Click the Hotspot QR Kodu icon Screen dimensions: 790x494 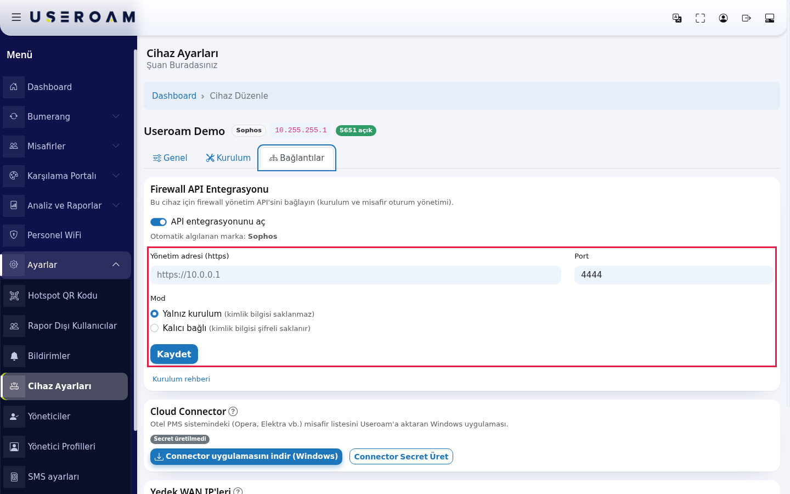(x=14, y=296)
